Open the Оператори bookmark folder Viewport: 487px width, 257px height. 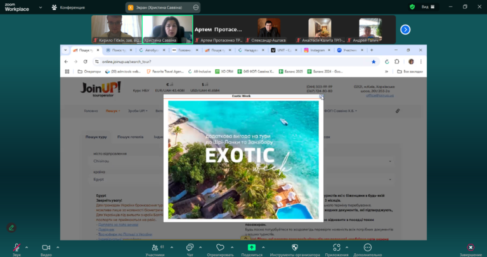(x=89, y=72)
